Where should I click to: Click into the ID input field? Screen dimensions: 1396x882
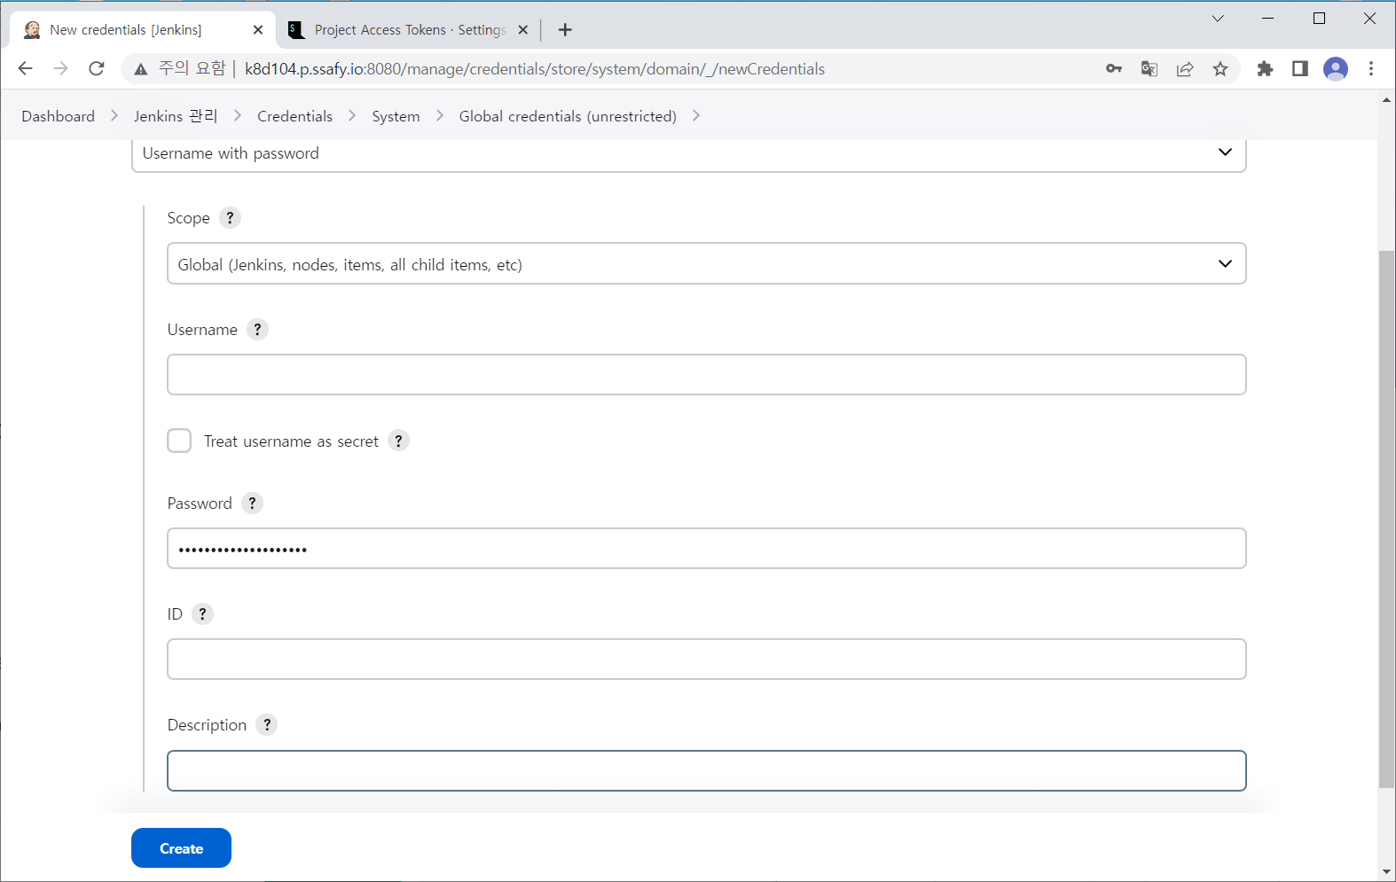click(707, 660)
